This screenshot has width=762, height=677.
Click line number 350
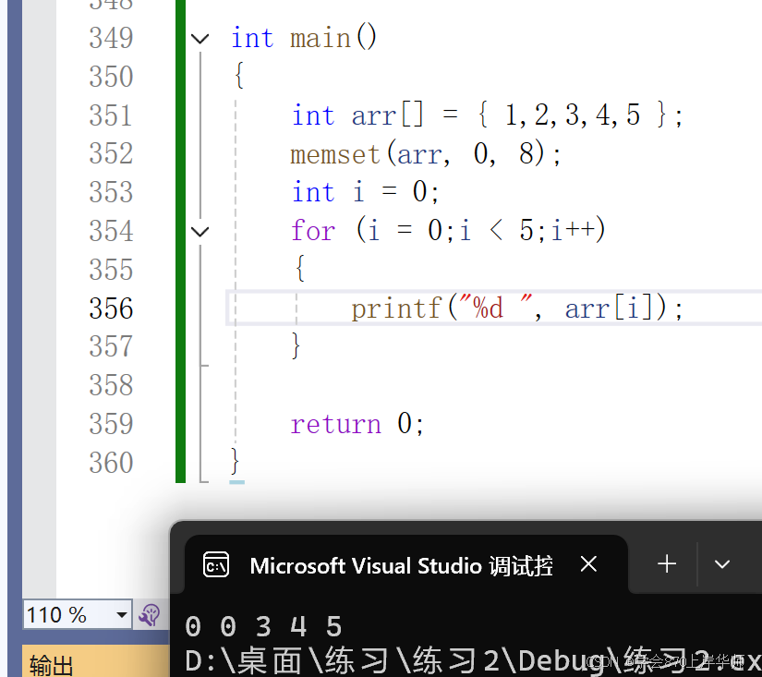click(x=111, y=77)
